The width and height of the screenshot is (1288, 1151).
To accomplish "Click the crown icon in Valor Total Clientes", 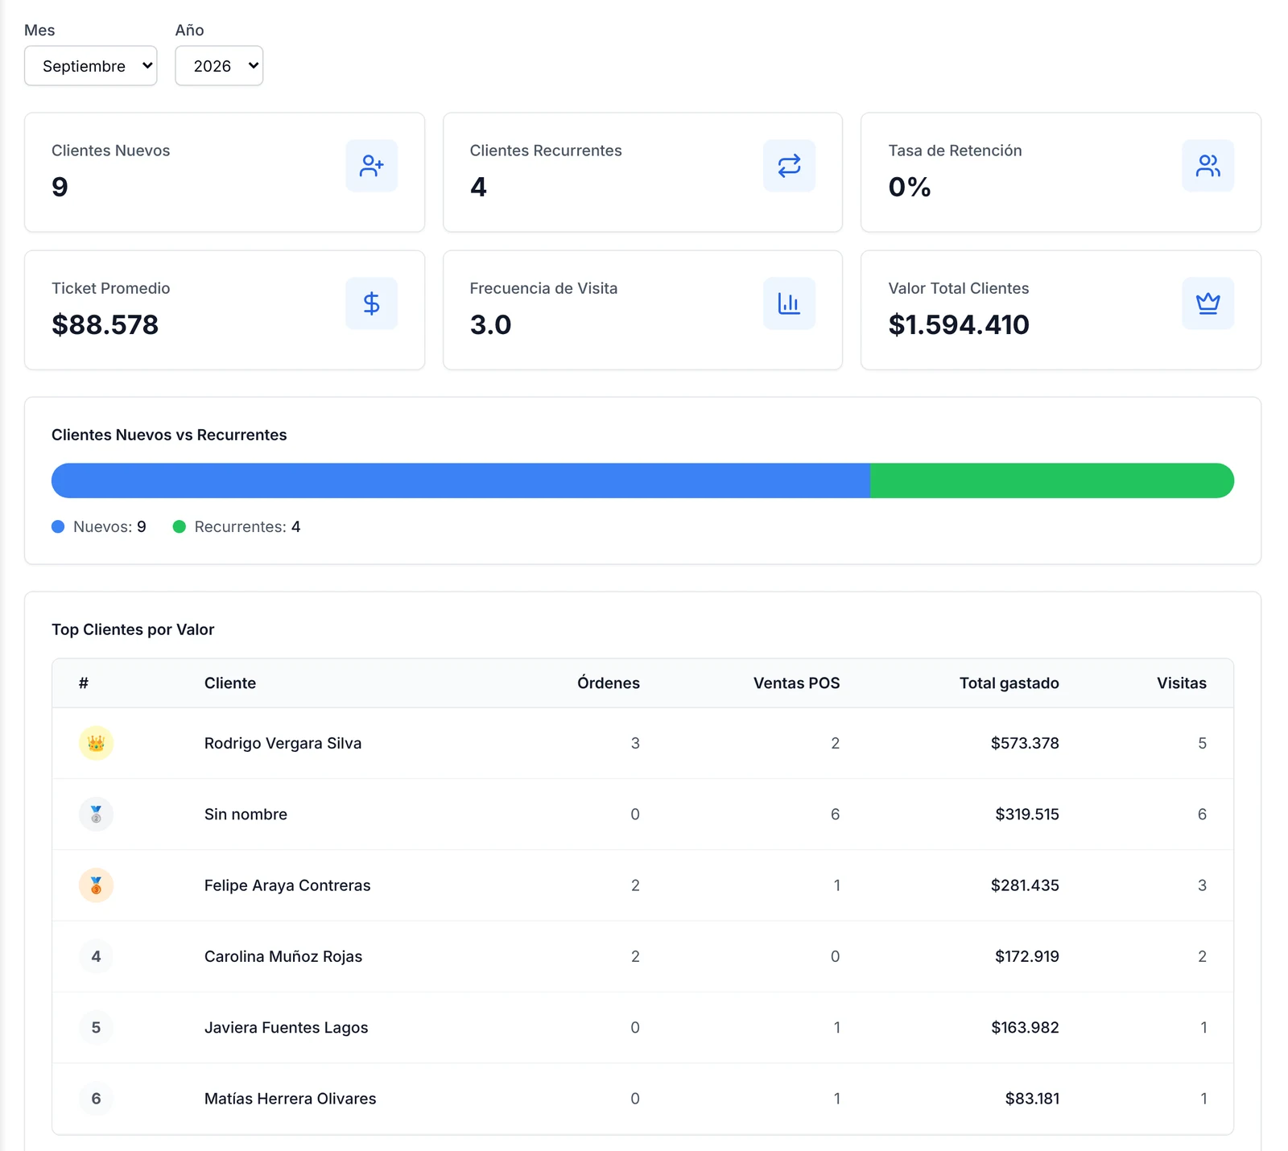I will click(1208, 303).
